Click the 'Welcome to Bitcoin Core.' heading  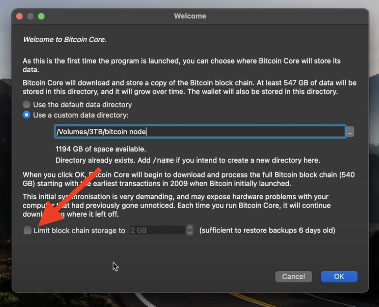point(65,39)
